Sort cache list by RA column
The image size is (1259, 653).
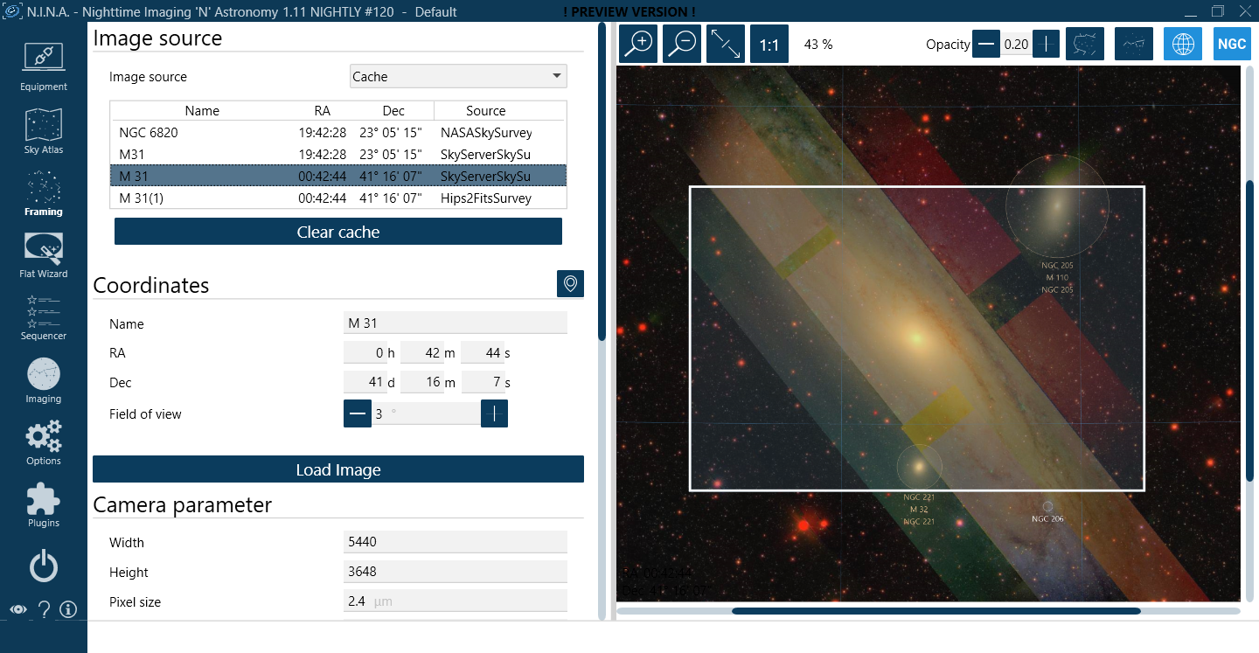click(323, 111)
